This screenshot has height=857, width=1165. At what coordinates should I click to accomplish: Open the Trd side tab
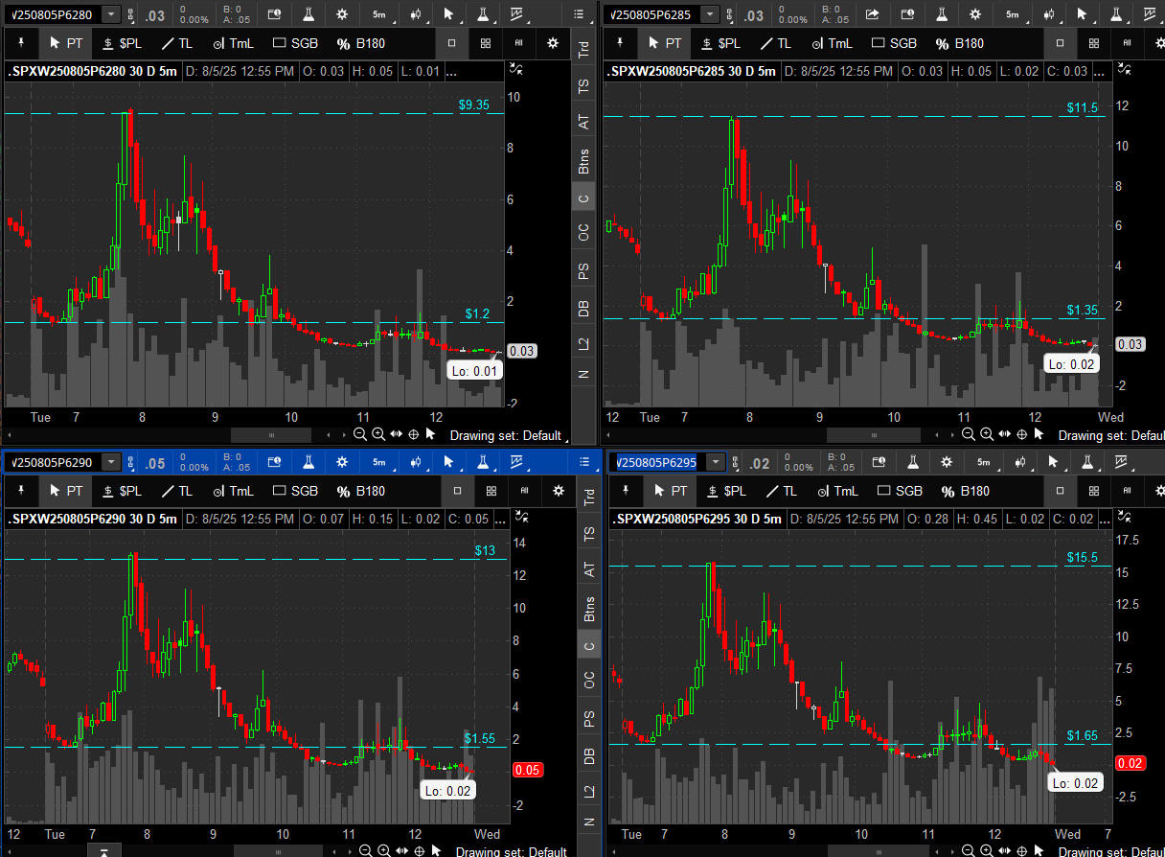click(583, 50)
